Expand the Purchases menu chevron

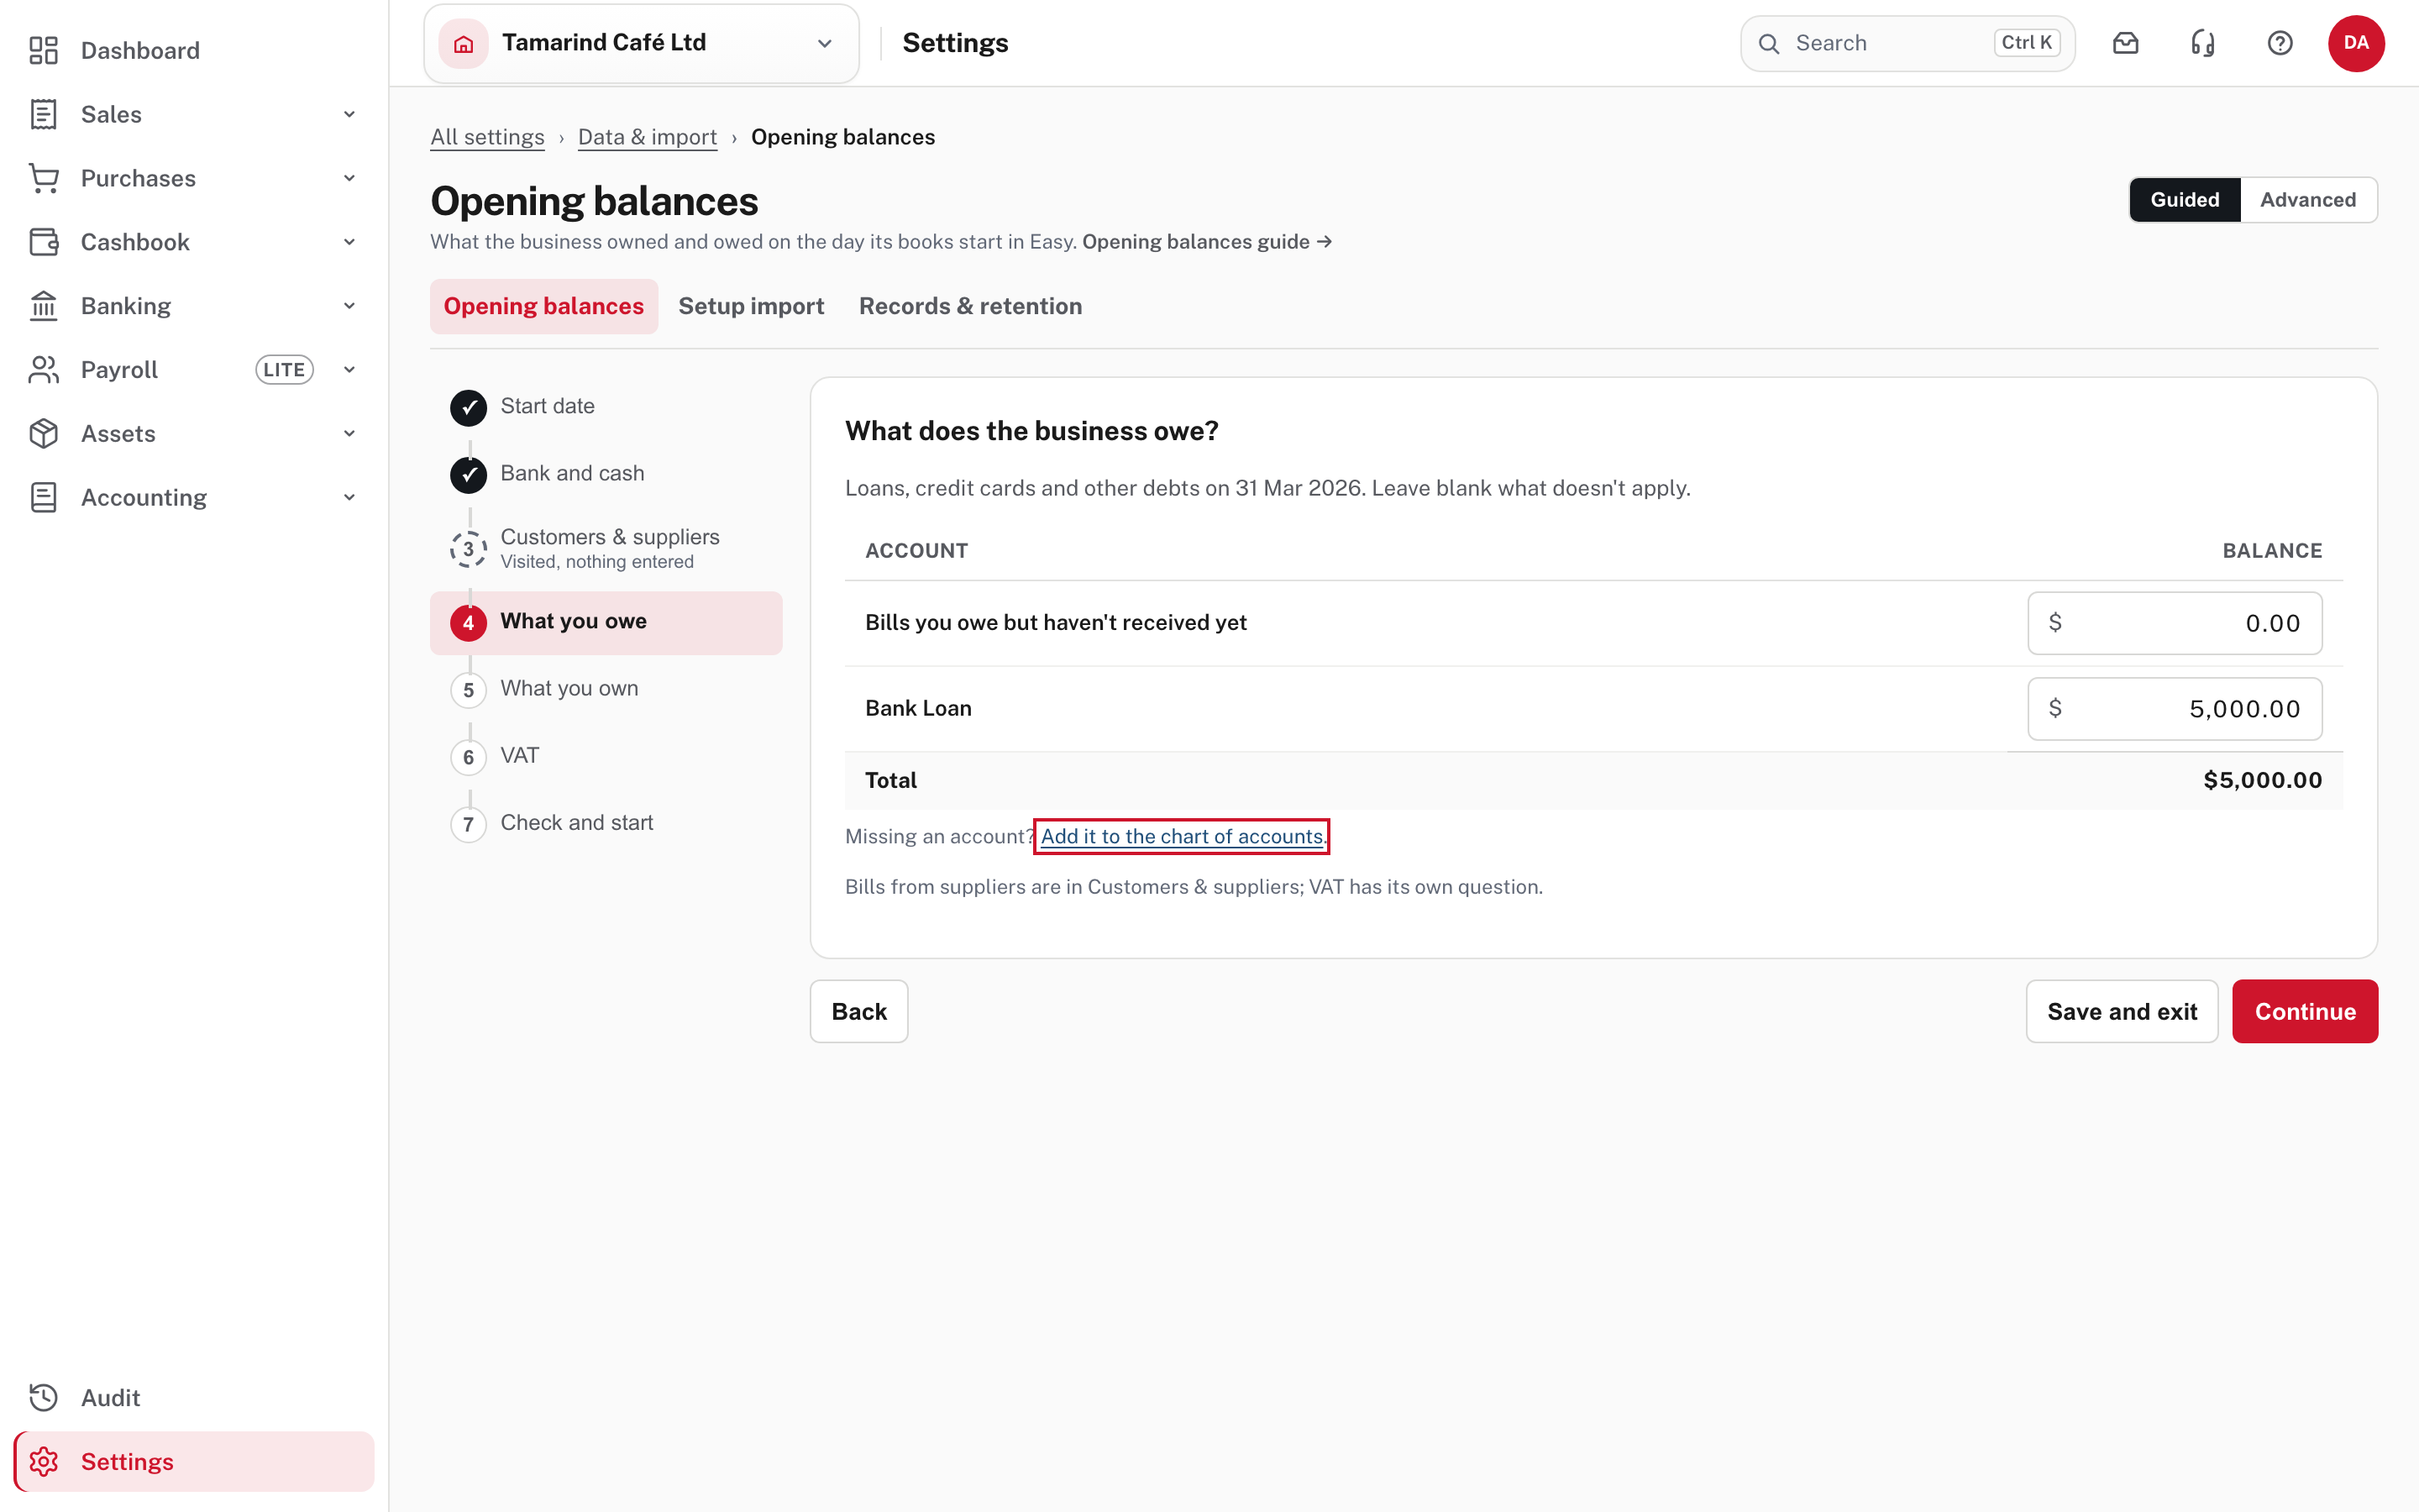pos(349,178)
